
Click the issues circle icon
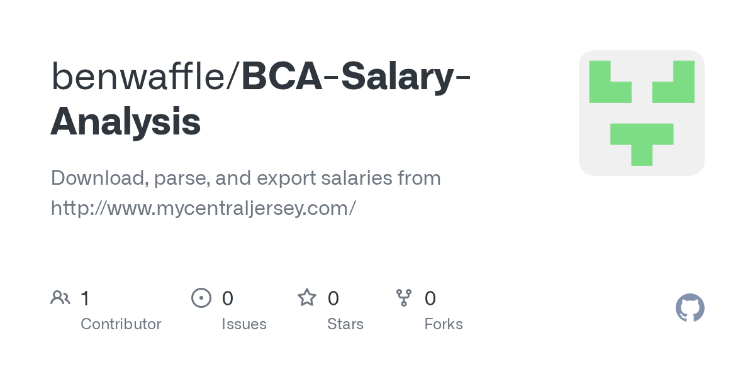[x=201, y=297]
